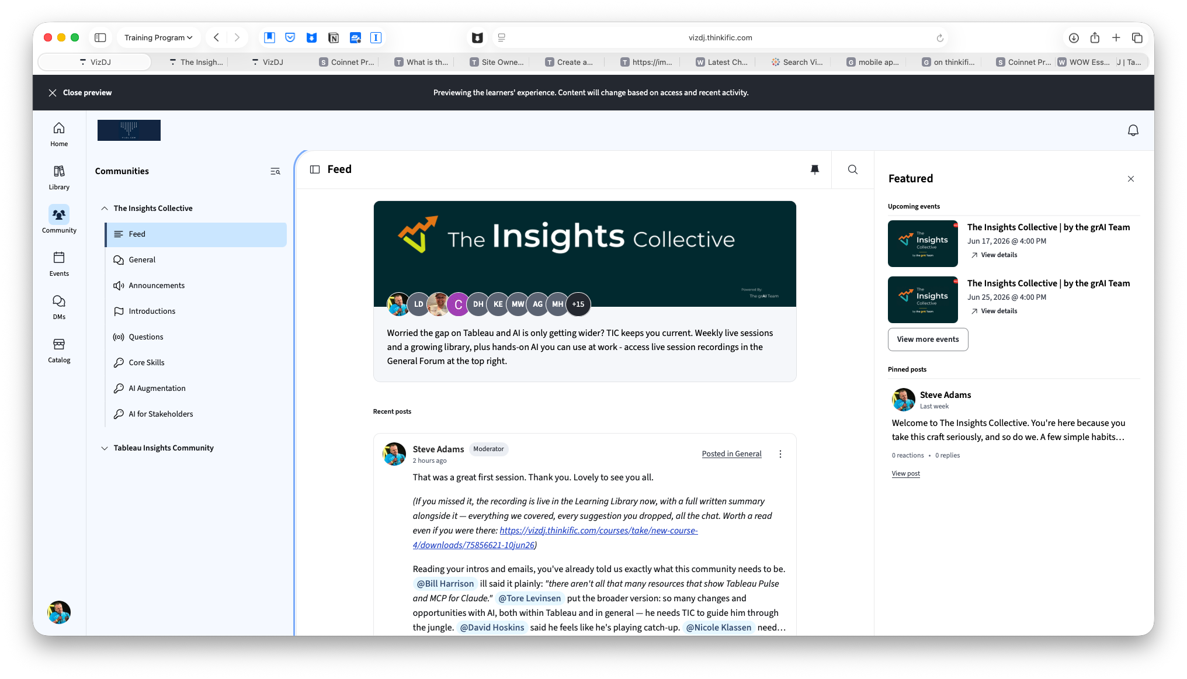
Task: Open the notifications bell icon
Action: 1133,130
